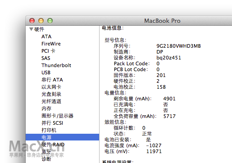This screenshot has width=232, height=163.
Task: Click the 电池已安装 label
Action: (118, 140)
